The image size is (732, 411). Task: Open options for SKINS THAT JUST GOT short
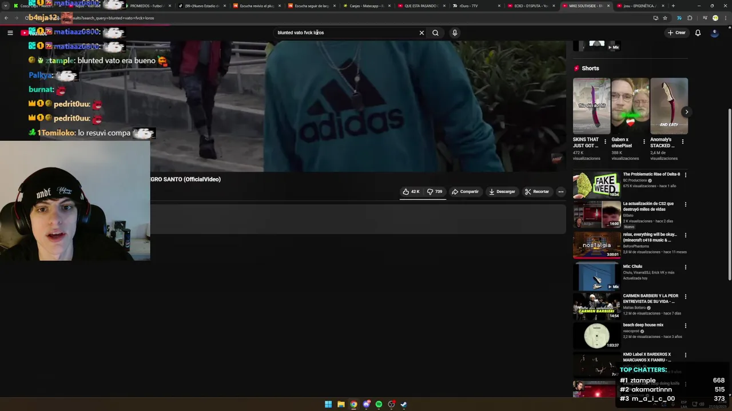point(605,142)
